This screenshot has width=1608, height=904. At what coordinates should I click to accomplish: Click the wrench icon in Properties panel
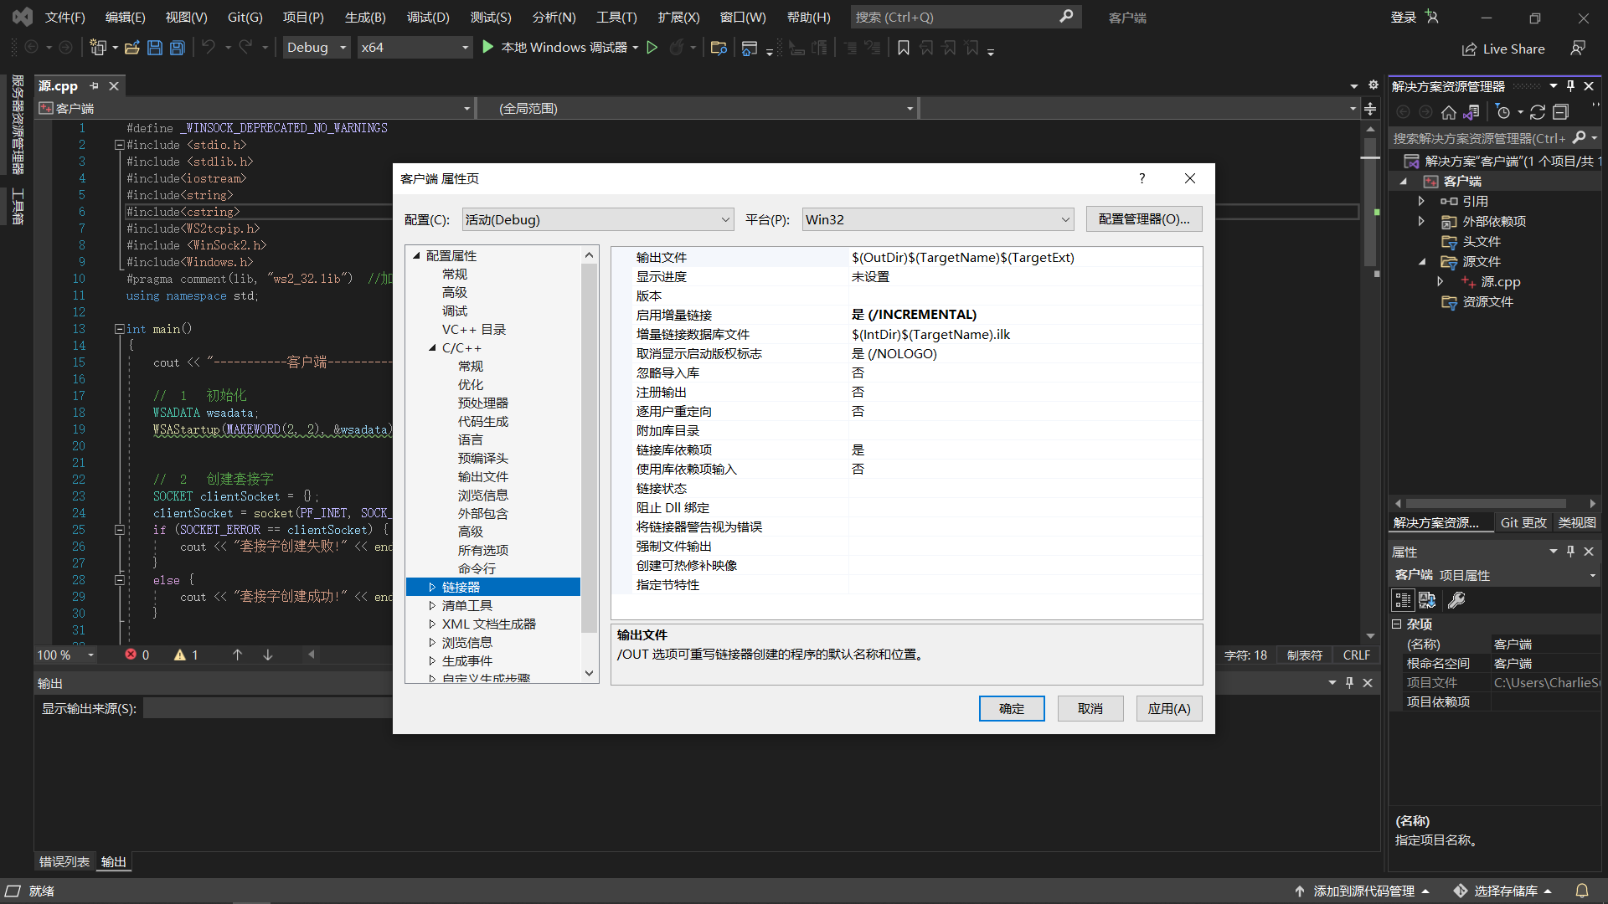pos(1456,600)
